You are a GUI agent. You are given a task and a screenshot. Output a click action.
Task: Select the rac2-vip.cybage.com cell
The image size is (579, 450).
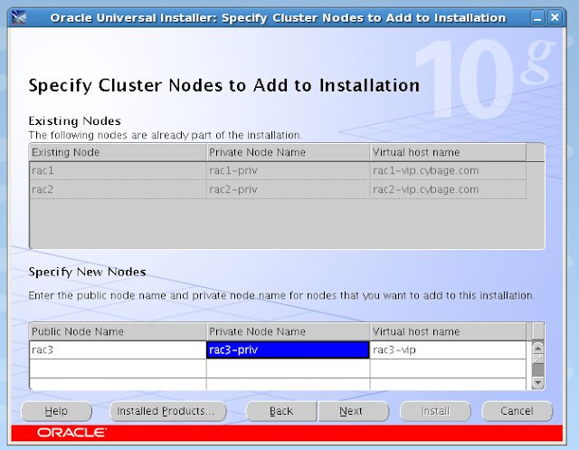(x=448, y=189)
